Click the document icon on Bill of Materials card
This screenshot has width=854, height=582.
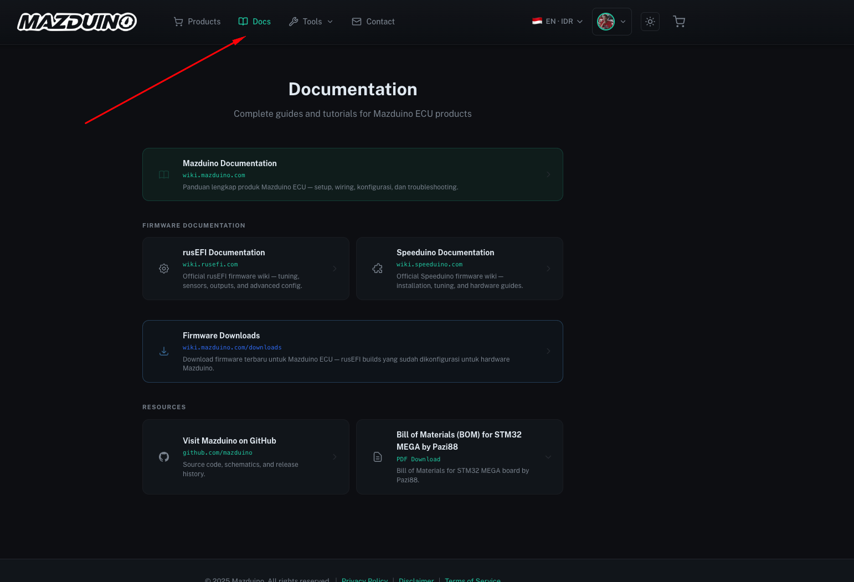coord(378,457)
